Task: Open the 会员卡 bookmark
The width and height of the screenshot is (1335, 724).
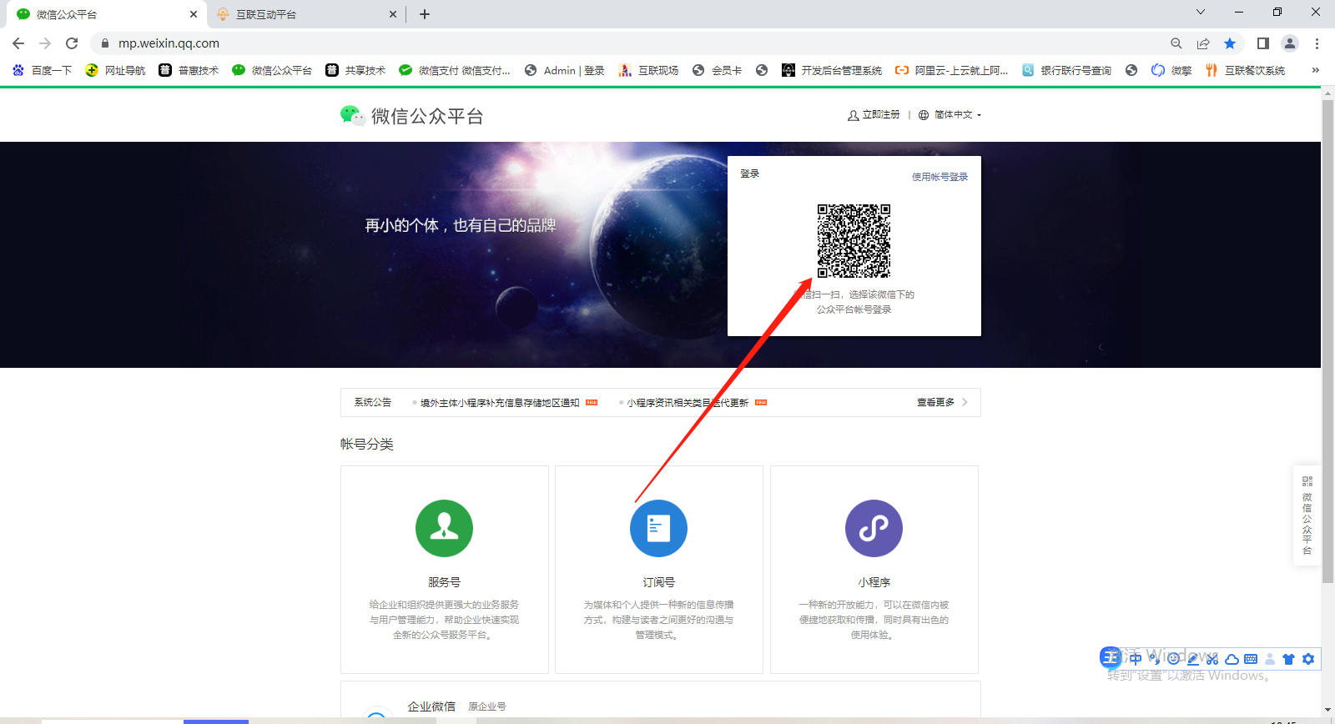Action: pos(718,70)
